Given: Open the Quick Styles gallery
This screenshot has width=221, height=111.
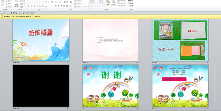Looking at the screenshot, I should [x=113, y=3].
